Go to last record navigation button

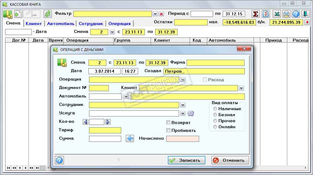pos(37,168)
